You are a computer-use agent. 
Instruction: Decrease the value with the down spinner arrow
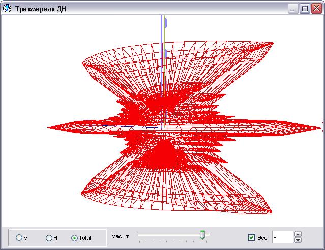(298, 240)
